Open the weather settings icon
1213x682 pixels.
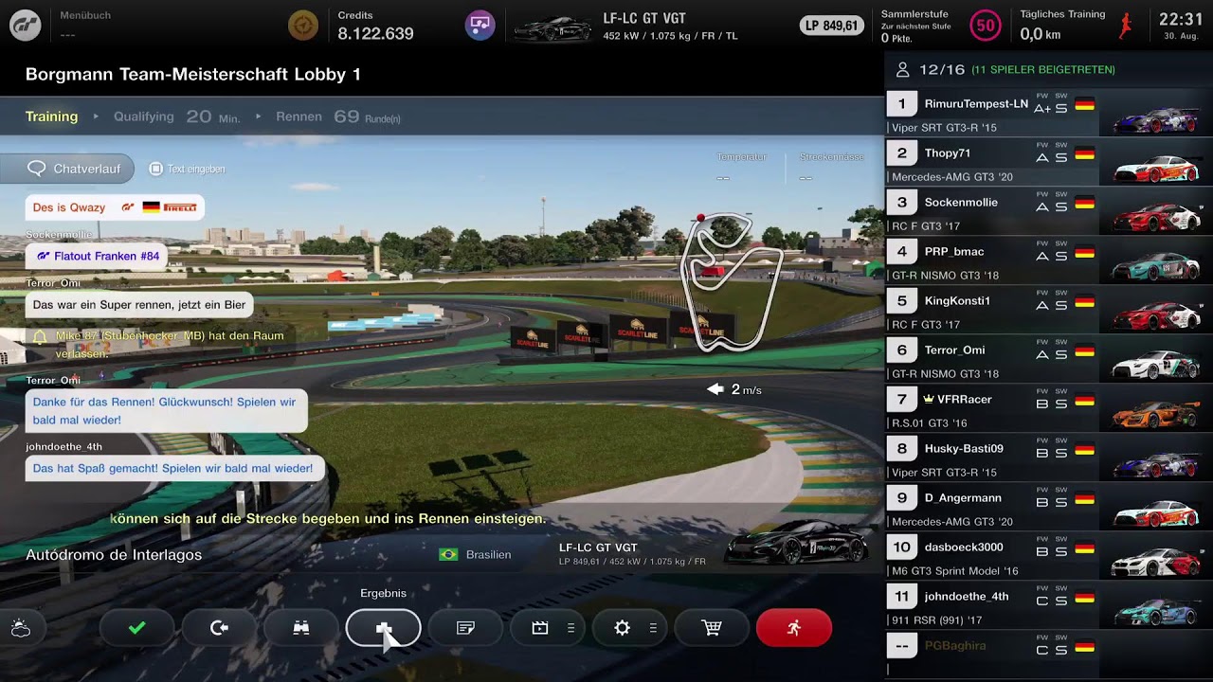click(x=20, y=628)
